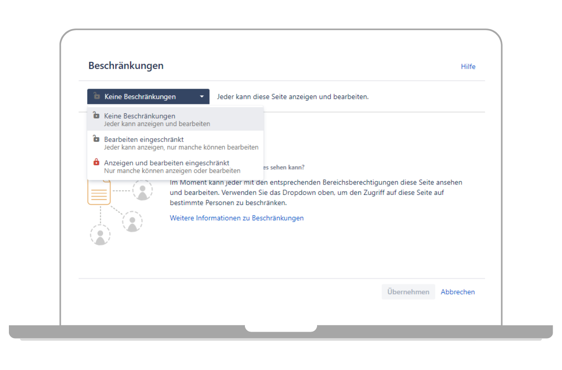This screenshot has height=370, width=562.
Task: Open the 'Hilfe' link
Action: pyautogui.click(x=468, y=67)
